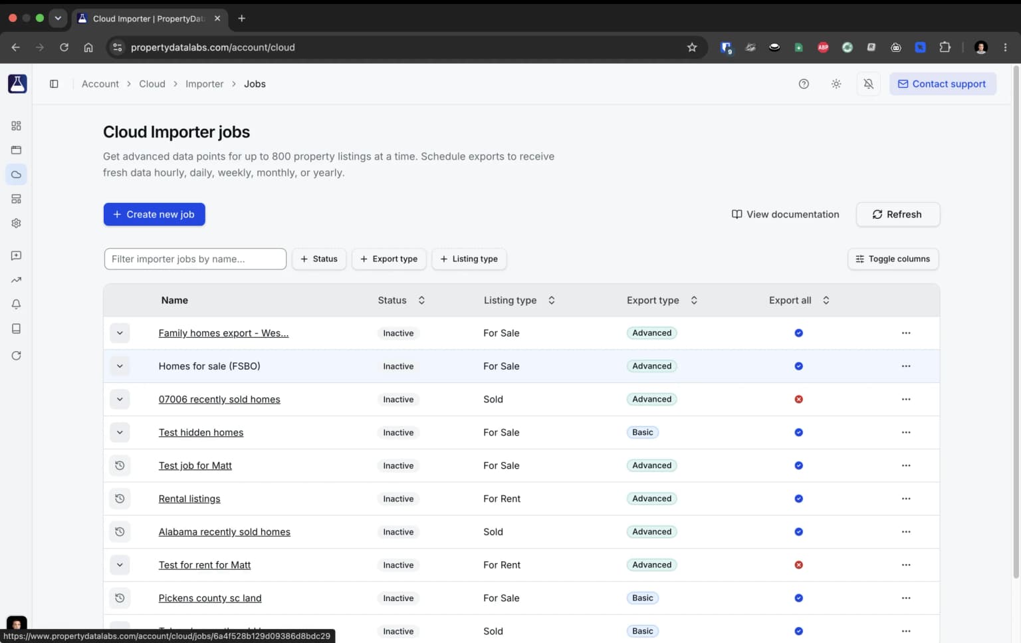1021x643 pixels.
Task: Expand the Test hidden homes row
Action: [x=120, y=432]
